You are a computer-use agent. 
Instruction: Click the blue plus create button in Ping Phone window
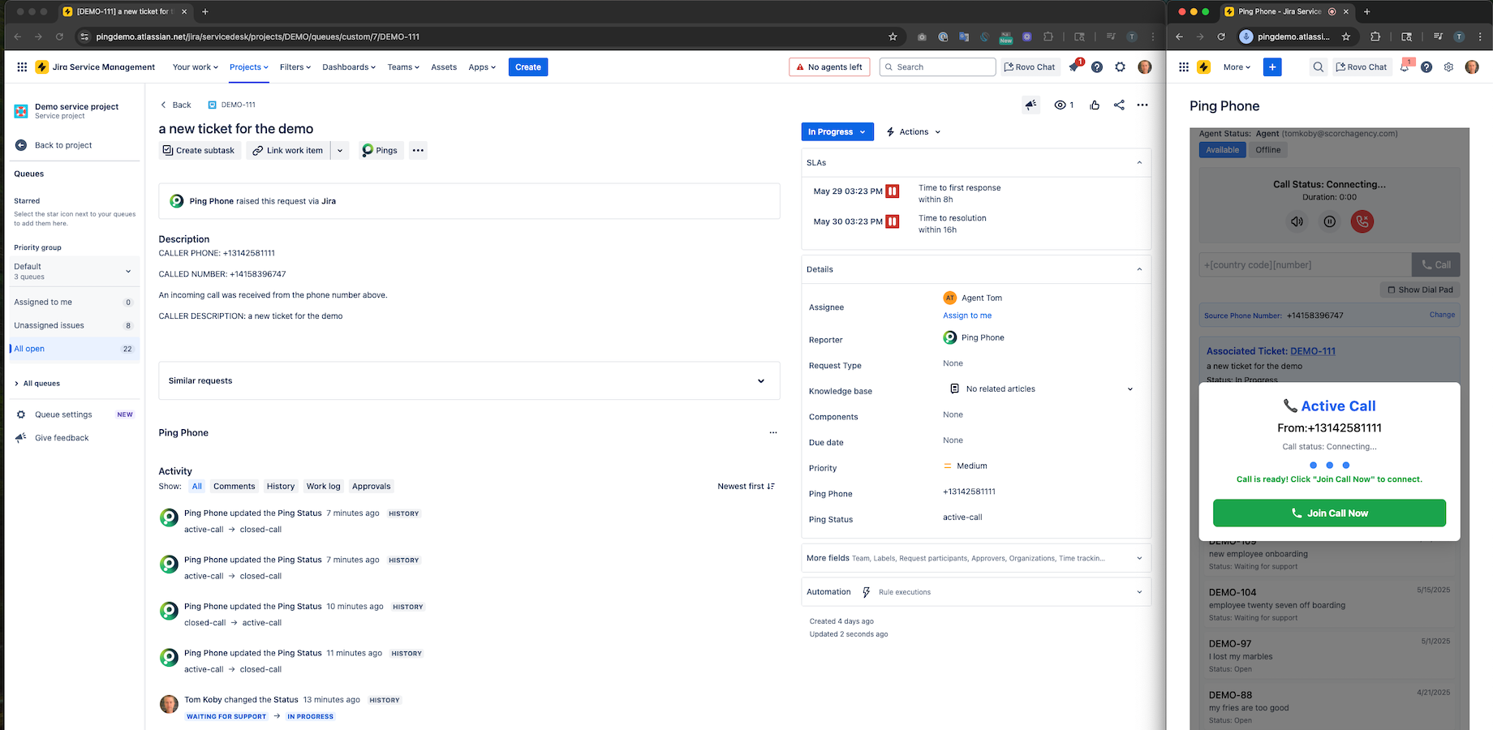[1272, 67]
